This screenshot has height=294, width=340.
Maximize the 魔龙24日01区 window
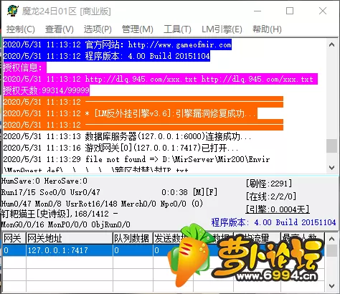click(290, 11)
